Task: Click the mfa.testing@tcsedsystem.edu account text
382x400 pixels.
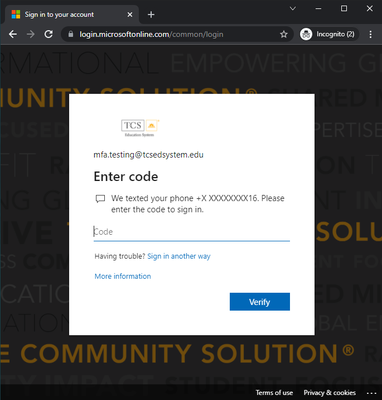Action: (x=148, y=155)
